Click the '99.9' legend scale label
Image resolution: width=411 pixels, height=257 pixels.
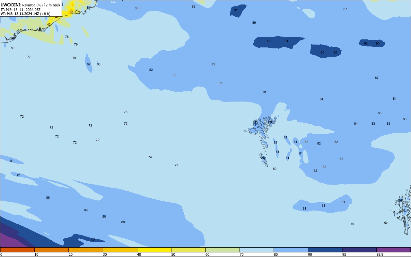pyautogui.click(x=380, y=254)
